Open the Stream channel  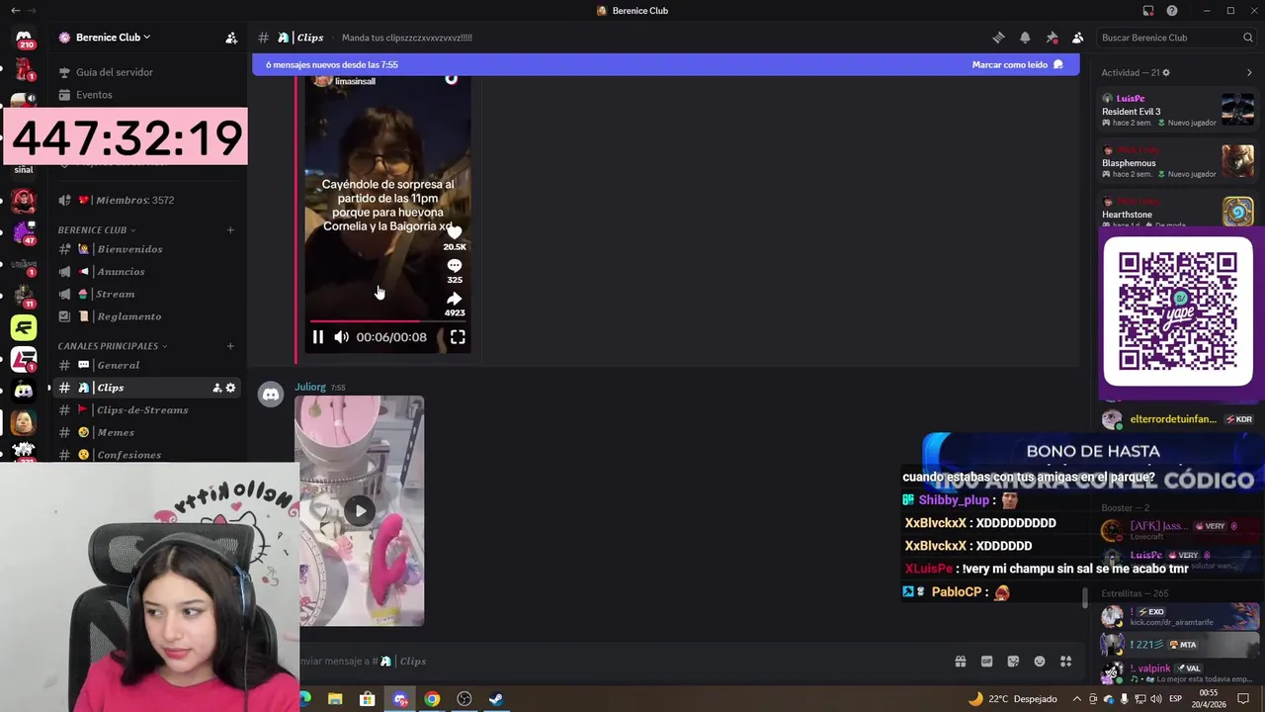pos(115,294)
